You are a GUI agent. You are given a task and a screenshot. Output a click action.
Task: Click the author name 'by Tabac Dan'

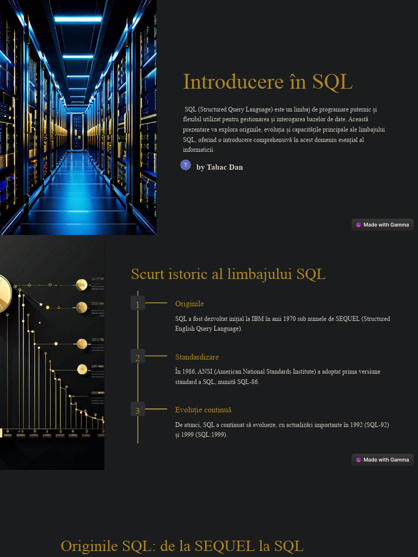pos(220,167)
